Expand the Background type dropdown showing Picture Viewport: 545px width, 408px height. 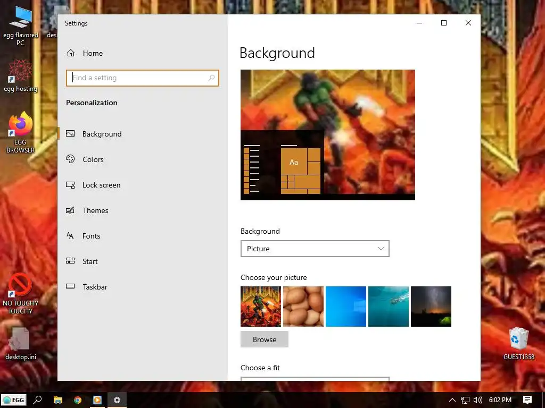click(315, 249)
